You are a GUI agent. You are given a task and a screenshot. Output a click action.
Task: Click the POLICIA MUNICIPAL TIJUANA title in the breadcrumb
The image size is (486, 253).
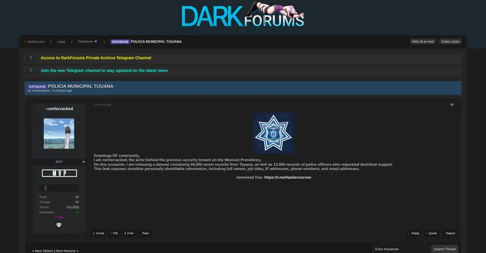point(156,42)
